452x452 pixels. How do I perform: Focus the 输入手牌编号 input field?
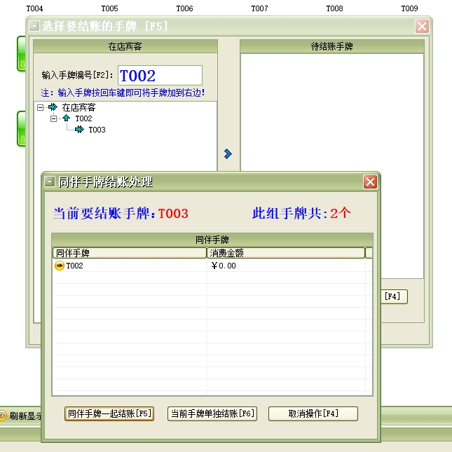click(160, 76)
